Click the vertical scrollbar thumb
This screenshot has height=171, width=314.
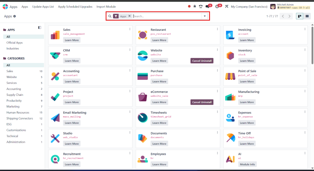[312, 45]
